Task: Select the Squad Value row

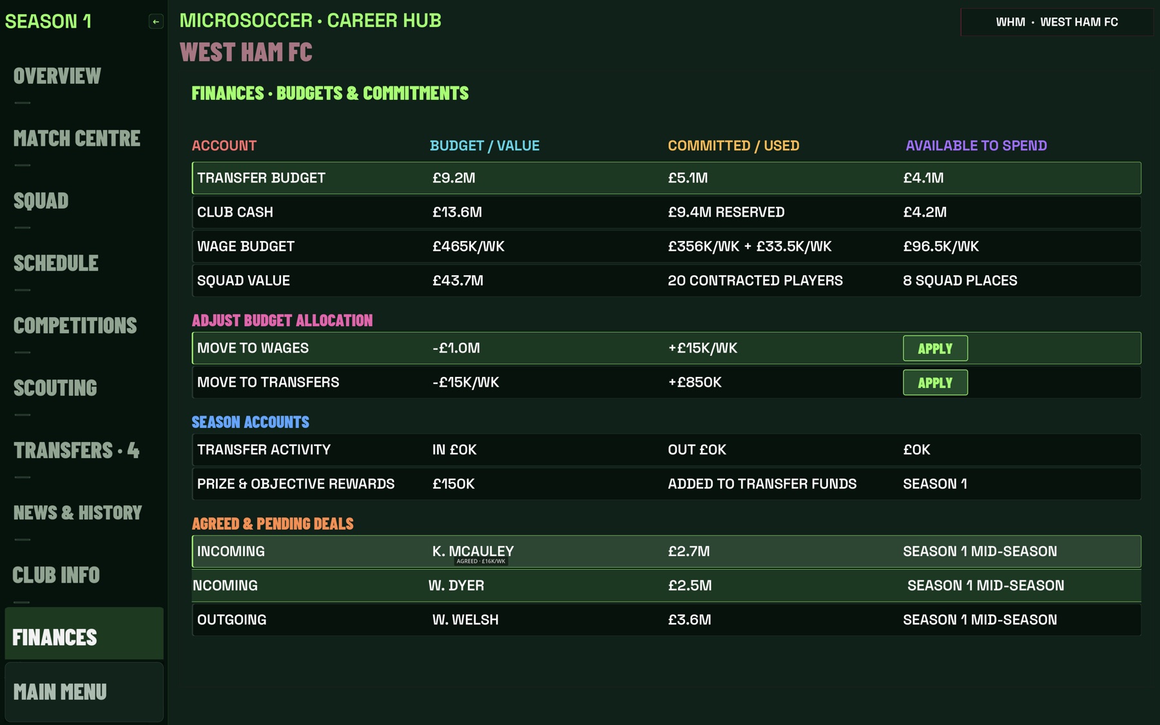Action: [666, 280]
